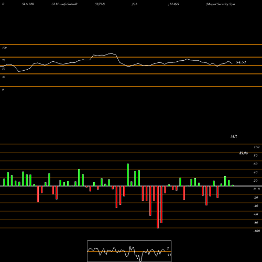
Task: Click the MAGS ticker text in header
Action: [174, 4]
